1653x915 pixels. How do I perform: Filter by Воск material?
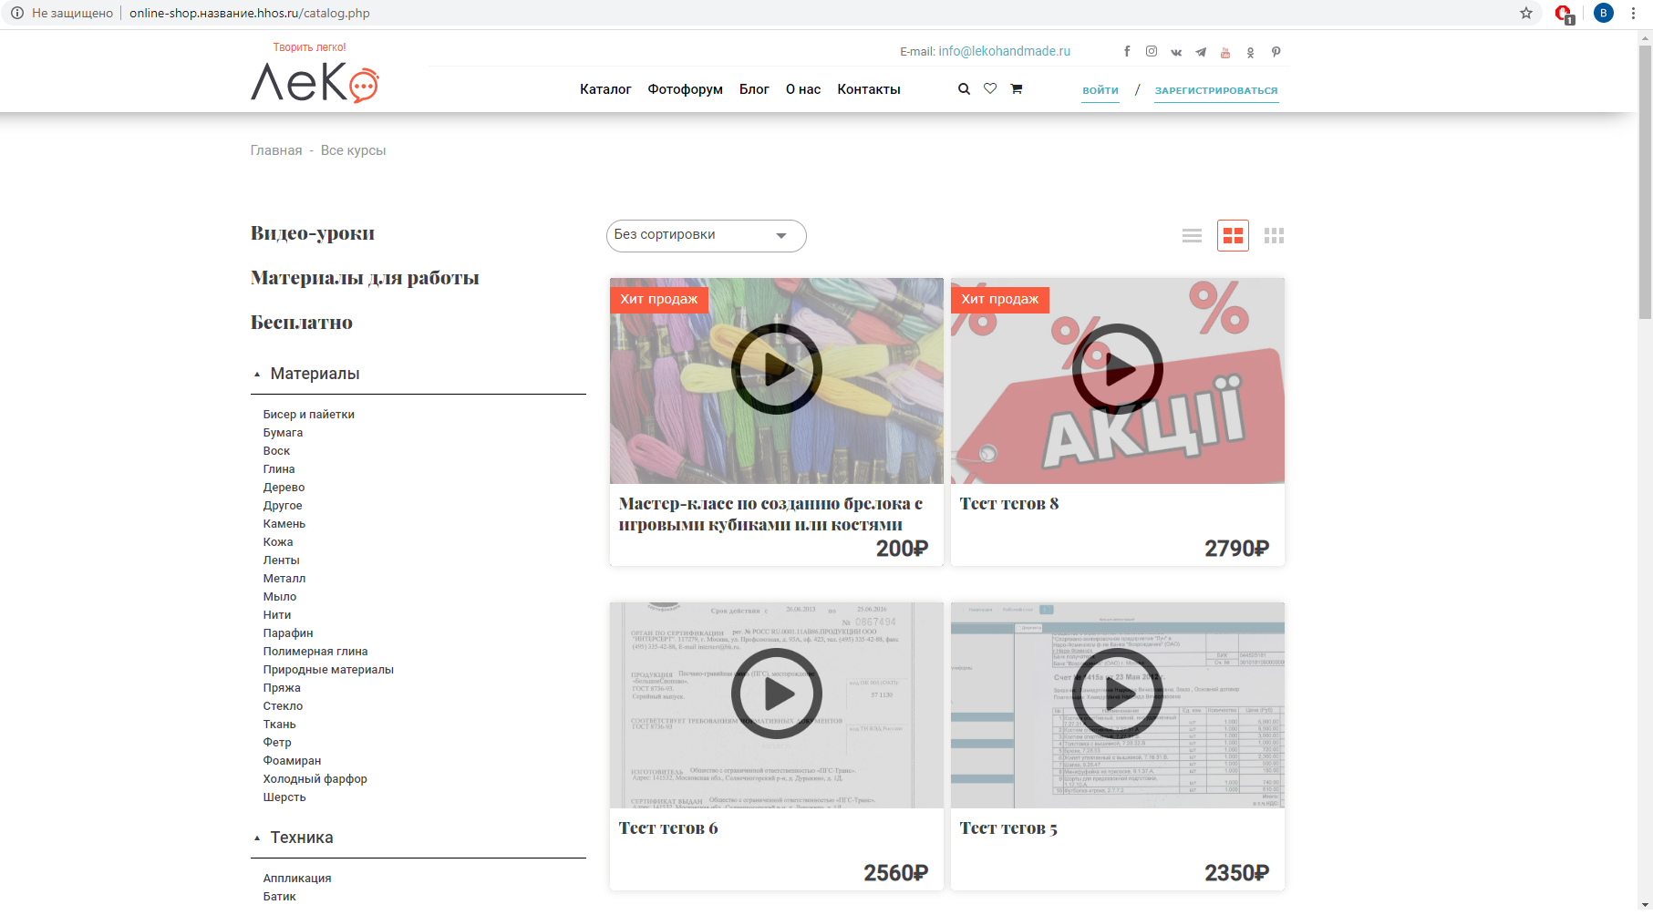pyautogui.click(x=277, y=451)
